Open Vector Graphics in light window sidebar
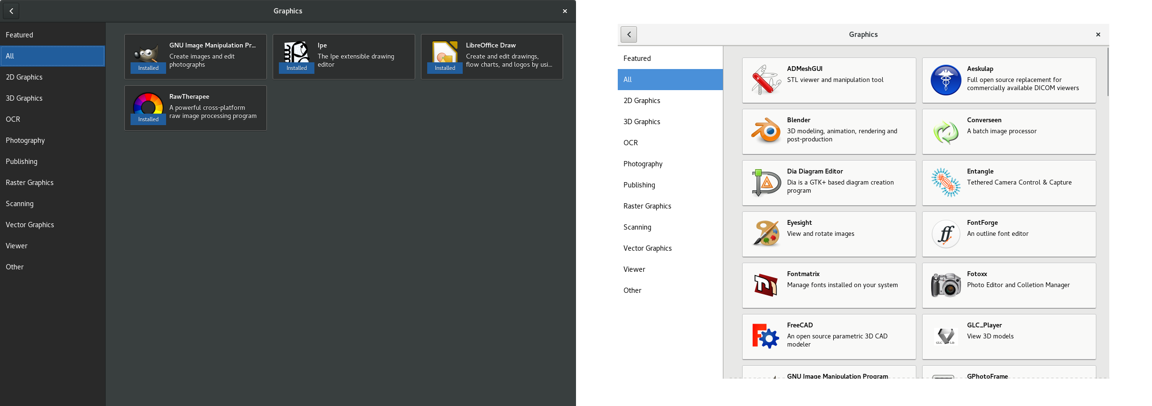Image resolution: width=1152 pixels, height=406 pixels. point(670,248)
